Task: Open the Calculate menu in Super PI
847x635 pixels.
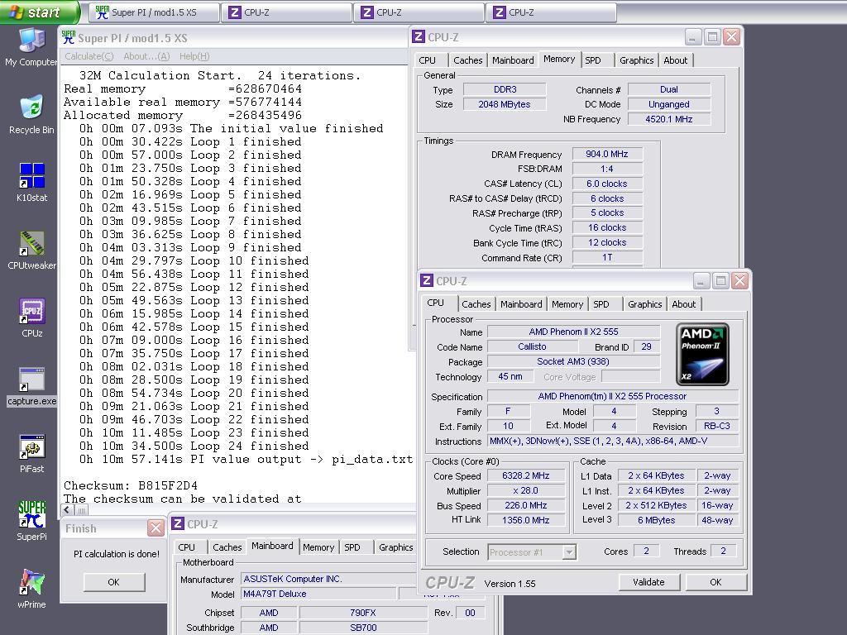Action: [x=89, y=56]
